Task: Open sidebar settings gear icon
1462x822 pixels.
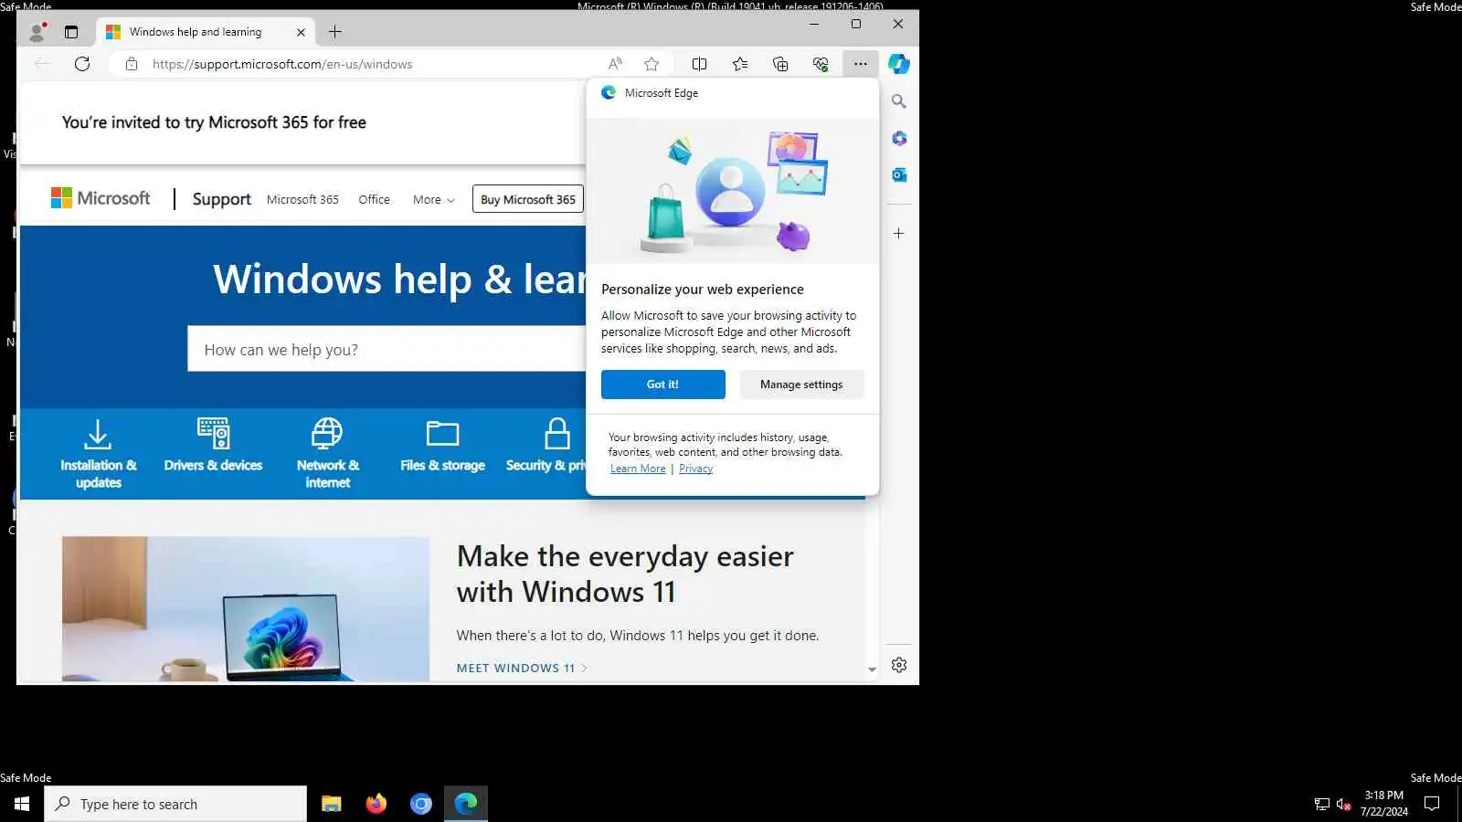Action: 899,665
